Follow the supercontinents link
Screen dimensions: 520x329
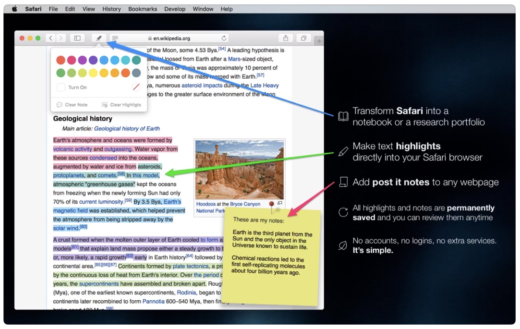pyautogui.click(x=99, y=284)
